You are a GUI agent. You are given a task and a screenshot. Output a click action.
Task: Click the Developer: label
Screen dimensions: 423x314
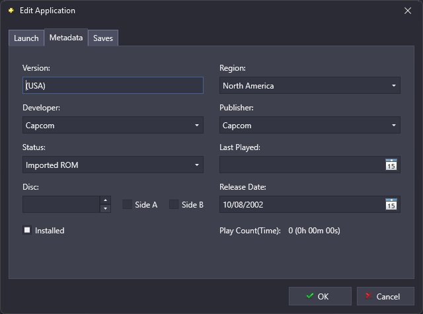[41, 108]
